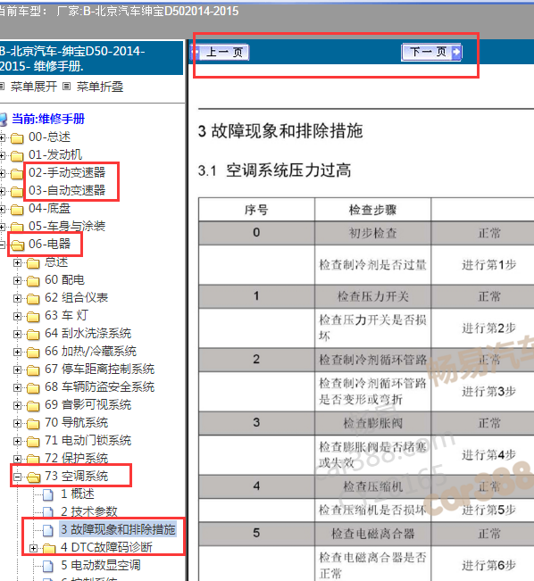Expand the 00-总述 folder

2,137
